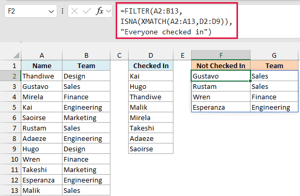Viewport: 300px width, 196px height.
Task: Click inside the FILTER formula text
Action: click(x=176, y=21)
